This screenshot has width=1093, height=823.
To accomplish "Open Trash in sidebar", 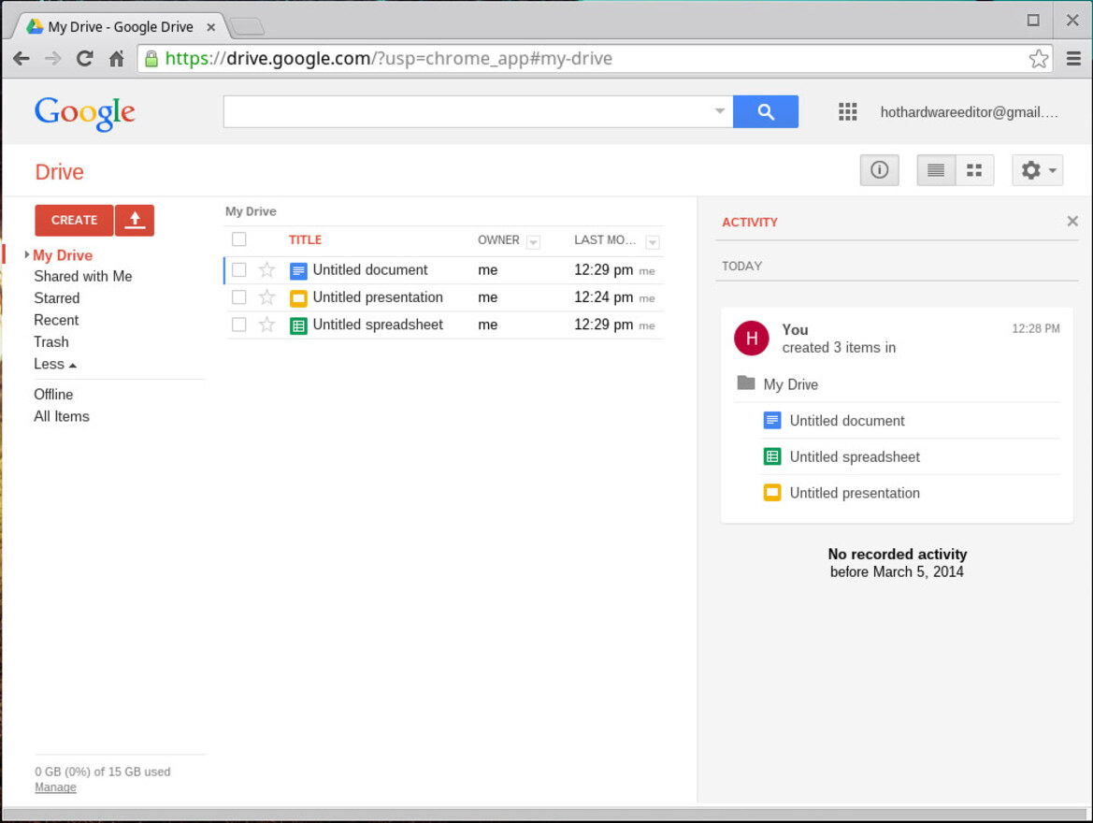I will pos(50,342).
